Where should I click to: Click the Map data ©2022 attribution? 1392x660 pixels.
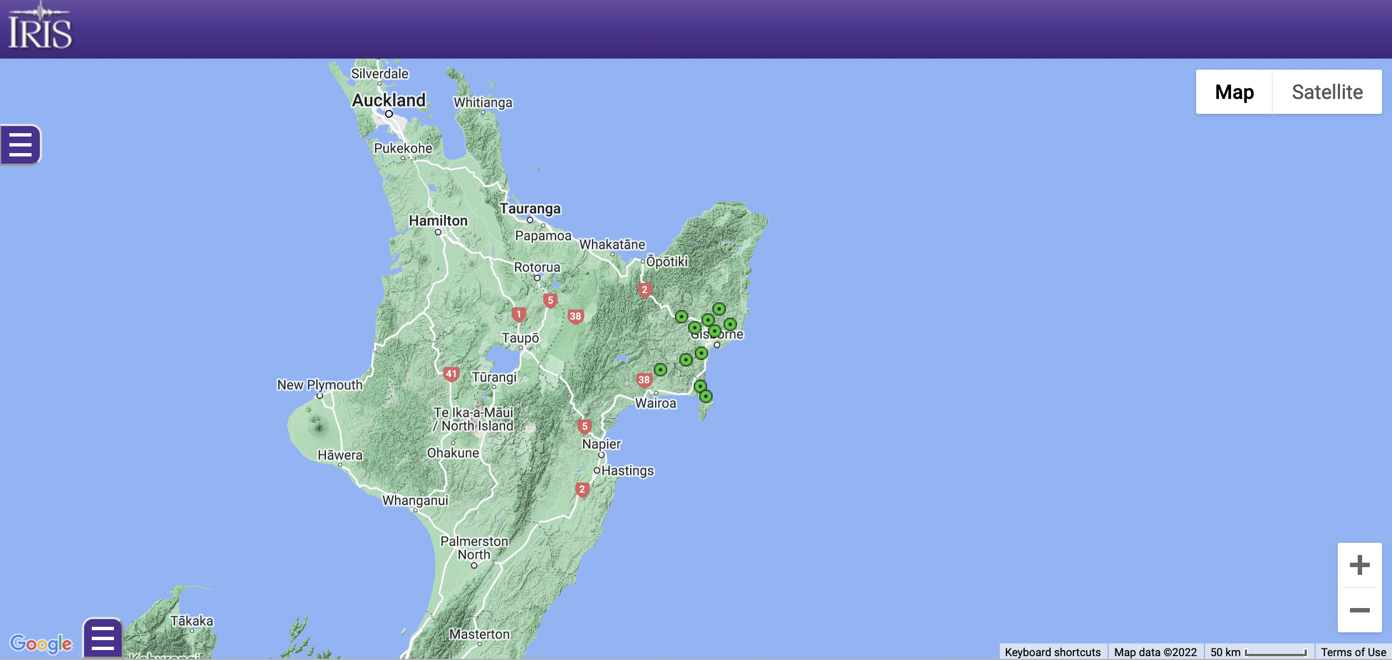tap(1155, 652)
